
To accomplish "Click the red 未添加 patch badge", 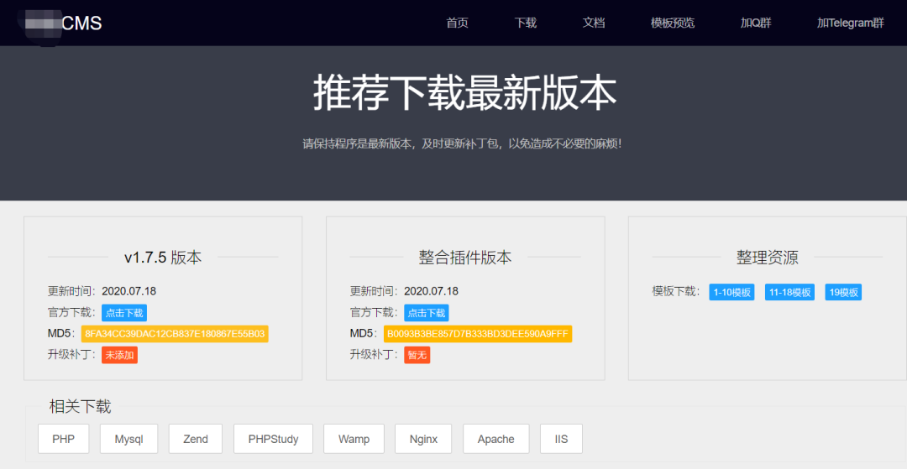I will pyautogui.click(x=119, y=355).
